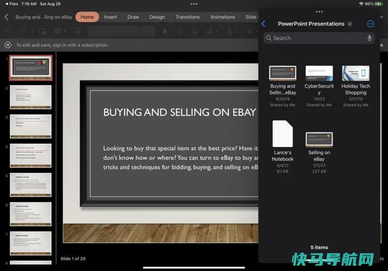Open Lance's Notebook file
388x271 pixels.
point(282,147)
